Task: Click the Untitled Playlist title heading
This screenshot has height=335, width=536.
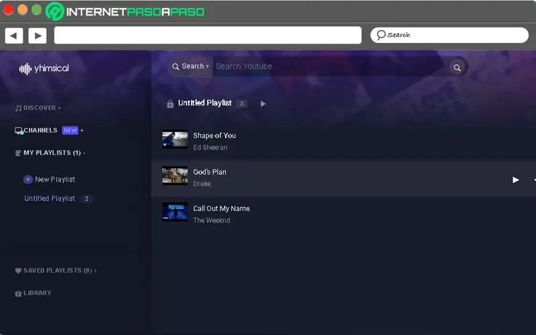Action: (x=205, y=103)
